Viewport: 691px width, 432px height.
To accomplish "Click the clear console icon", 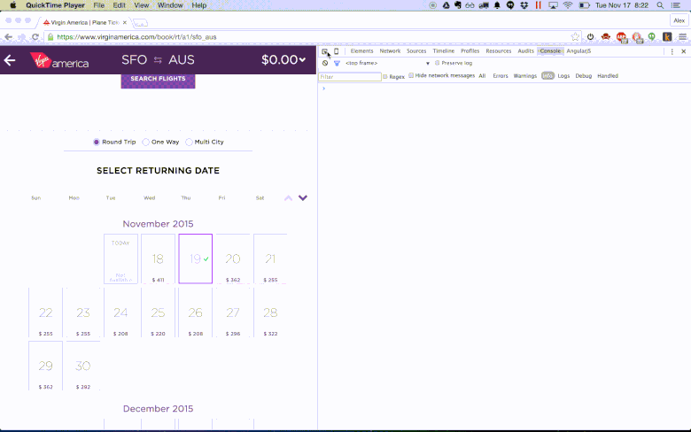I will [x=325, y=64].
